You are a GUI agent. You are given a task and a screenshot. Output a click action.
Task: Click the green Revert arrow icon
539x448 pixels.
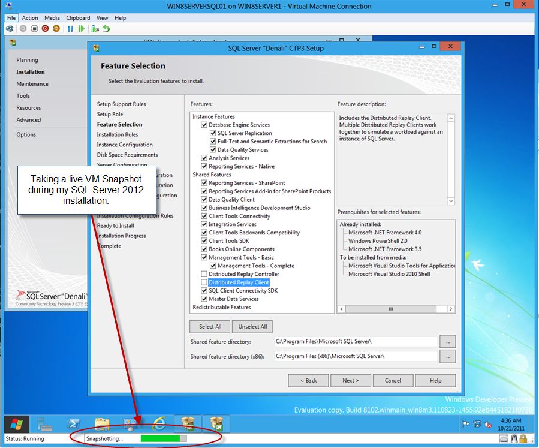tap(106, 29)
